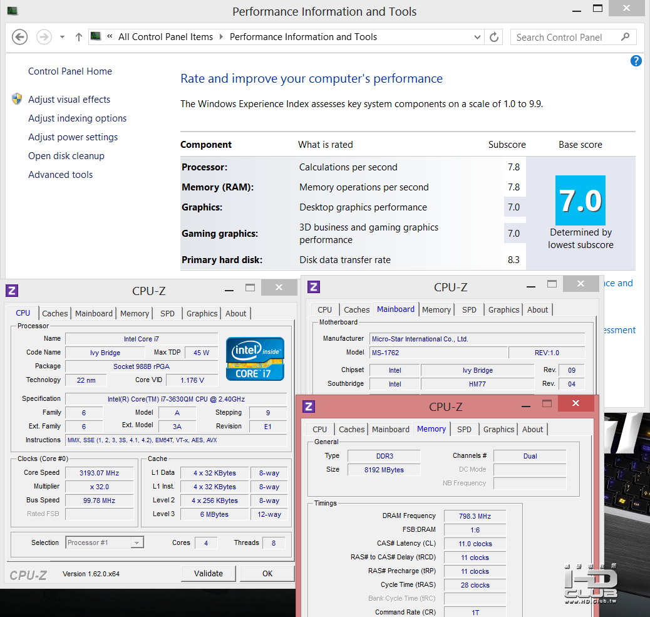Click the 7.0 base score tile
The width and height of the screenshot is (650, 617).
pos(580,200)
